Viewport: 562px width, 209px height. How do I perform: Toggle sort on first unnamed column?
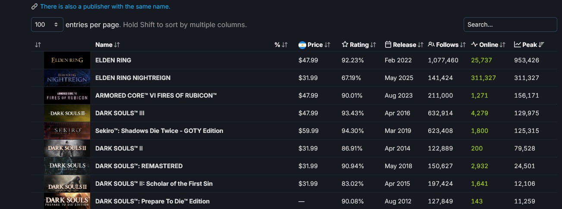pos(38,45)
